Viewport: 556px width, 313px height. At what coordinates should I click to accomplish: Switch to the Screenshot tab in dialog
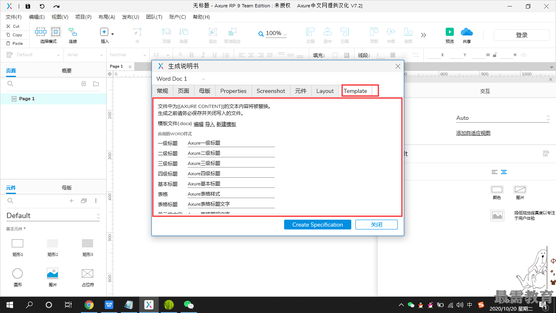click(271, 91)
